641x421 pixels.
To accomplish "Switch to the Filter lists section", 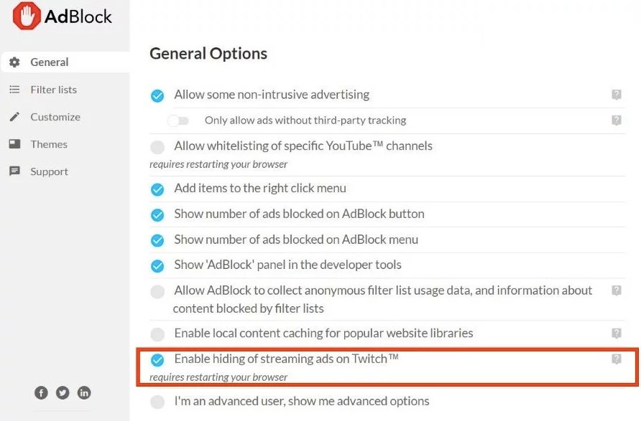I will click(53, 90).
